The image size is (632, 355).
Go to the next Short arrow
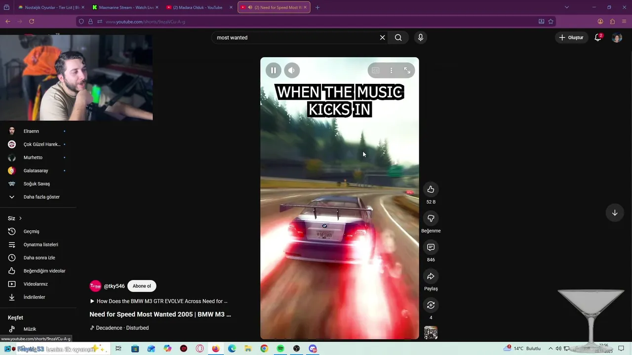pos(615,213)
